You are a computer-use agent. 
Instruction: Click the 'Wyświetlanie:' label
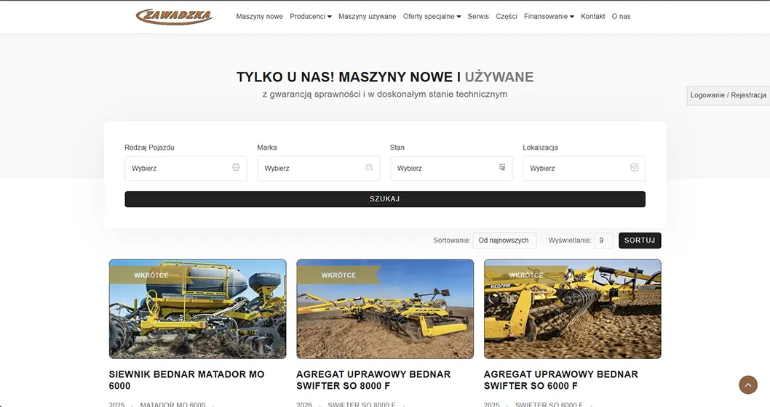[570, 241]
